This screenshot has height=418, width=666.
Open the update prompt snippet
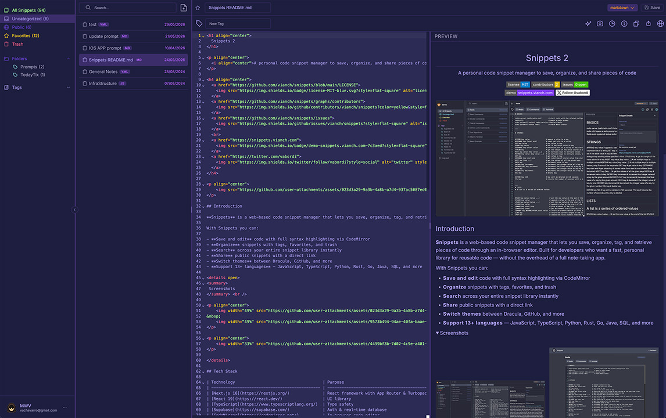tap(133, 37)
